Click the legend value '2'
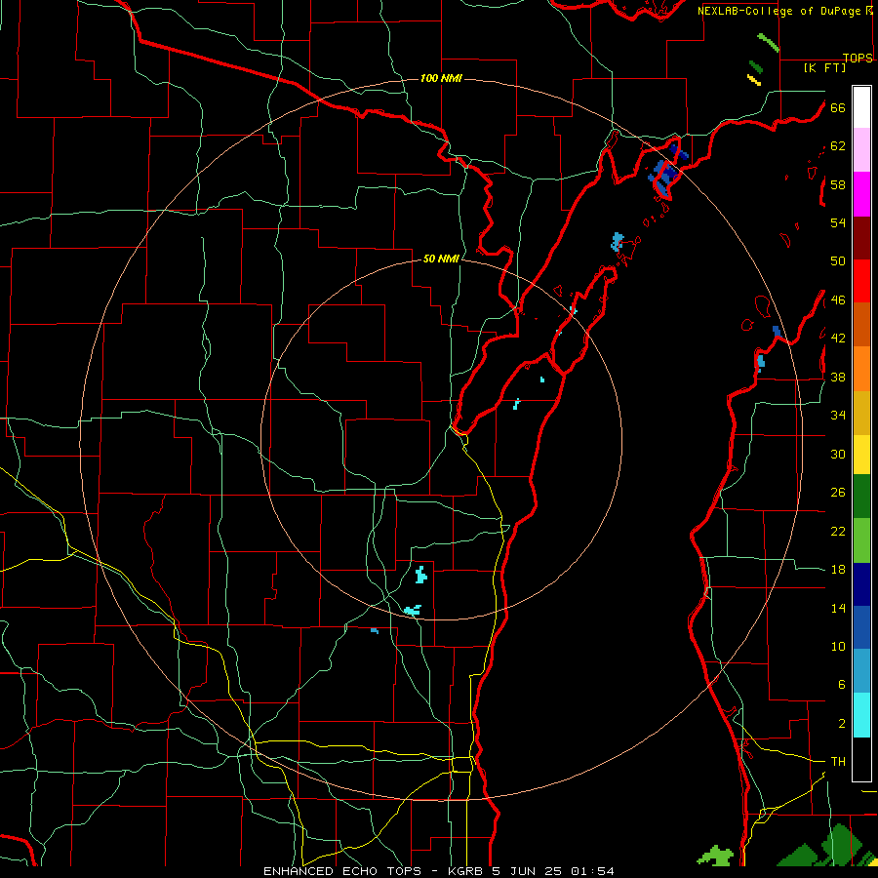878x878 pixels. (841, 724)
